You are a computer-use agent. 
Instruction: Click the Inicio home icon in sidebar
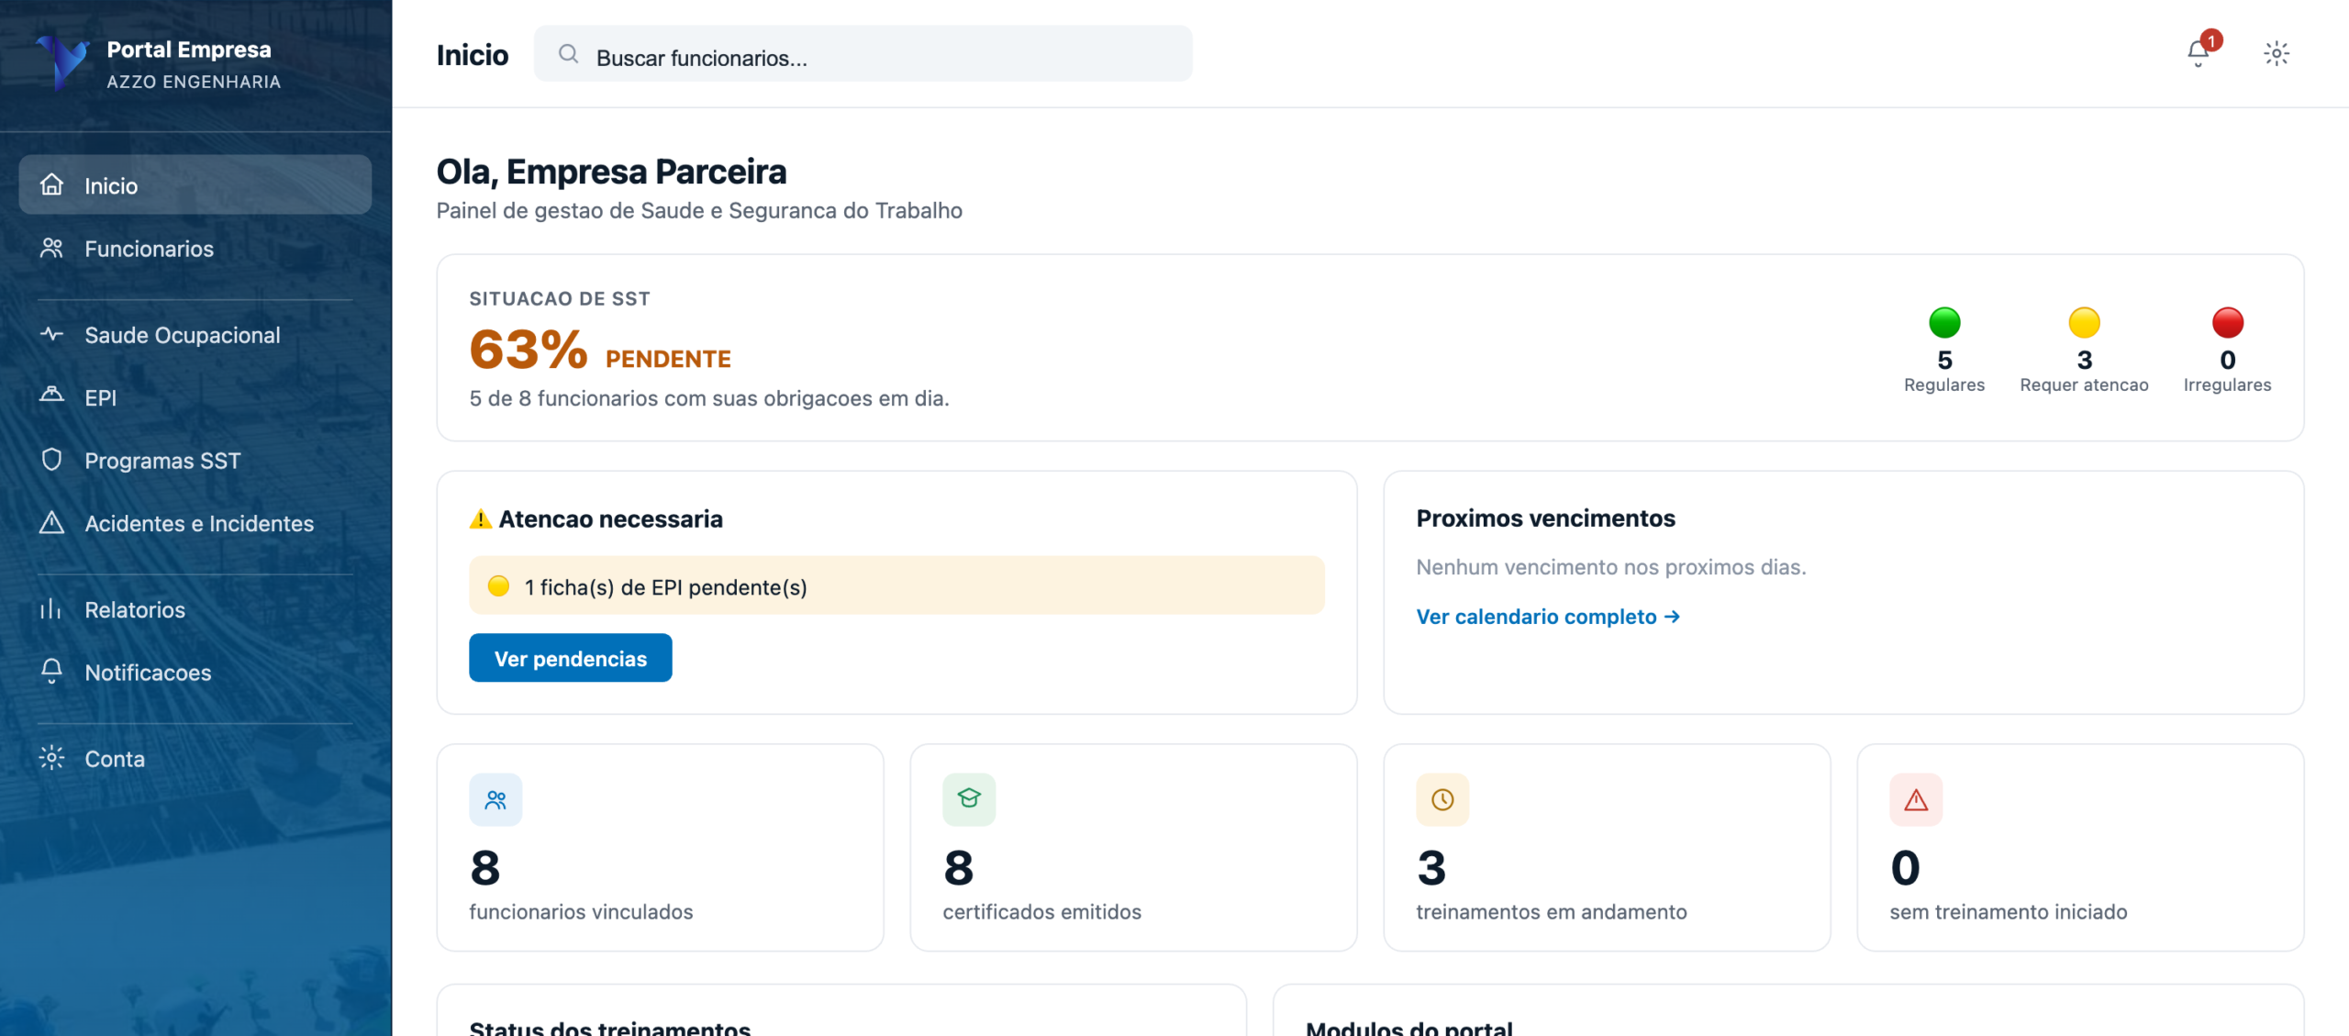52,184
